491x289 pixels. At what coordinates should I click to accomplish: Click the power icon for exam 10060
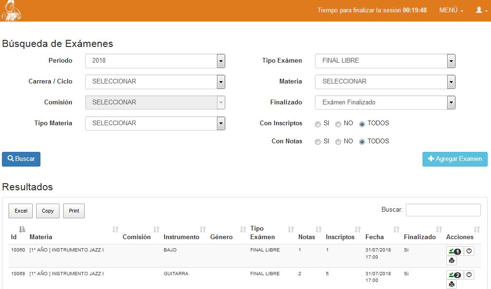click(469, 251)
